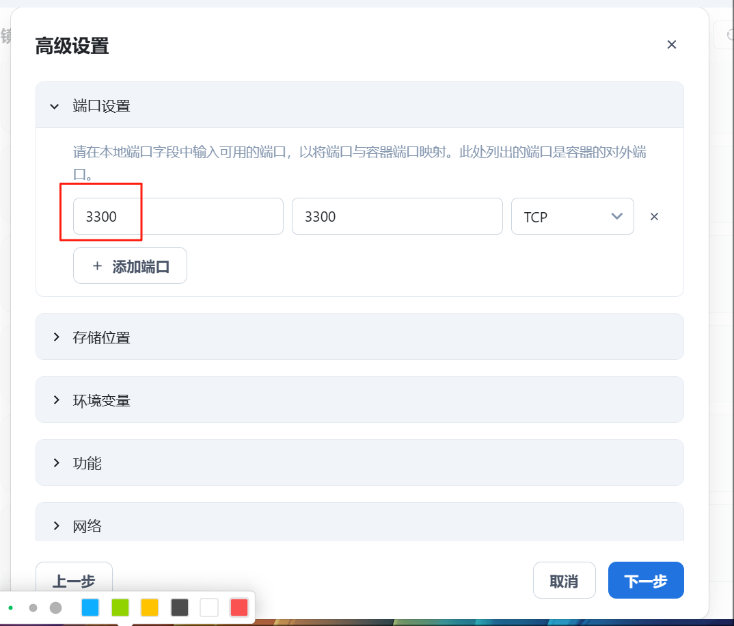Click the 添加端口 button
Viewport: 734px width, 626px height.
pos(130,265)
